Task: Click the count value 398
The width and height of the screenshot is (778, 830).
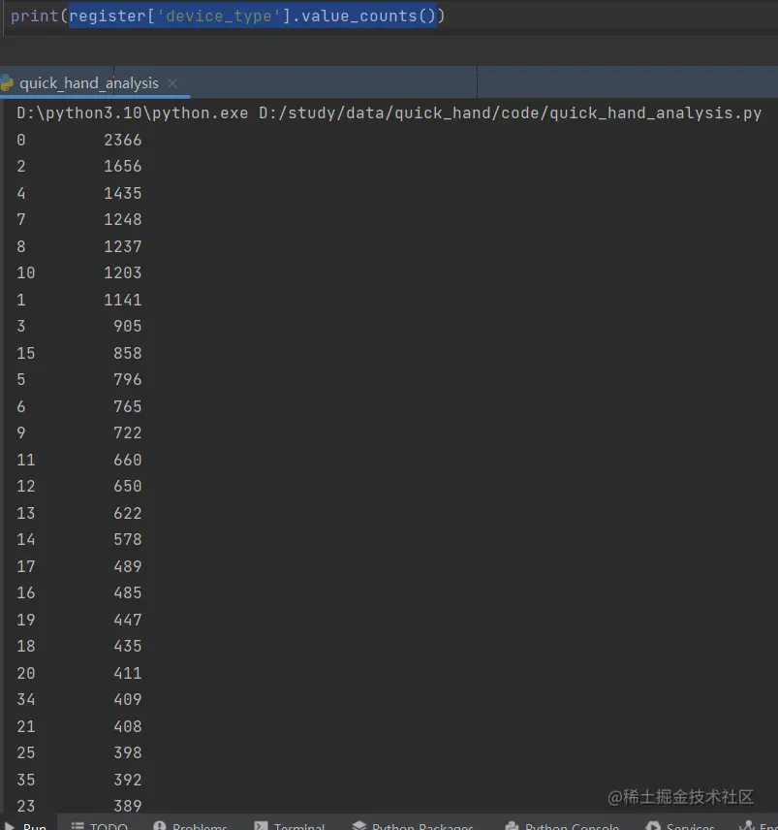Action: pyautogui.click(x=128, y=752)
